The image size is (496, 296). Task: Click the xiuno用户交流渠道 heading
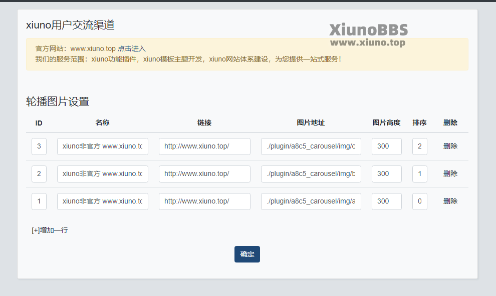click(70, 25)
